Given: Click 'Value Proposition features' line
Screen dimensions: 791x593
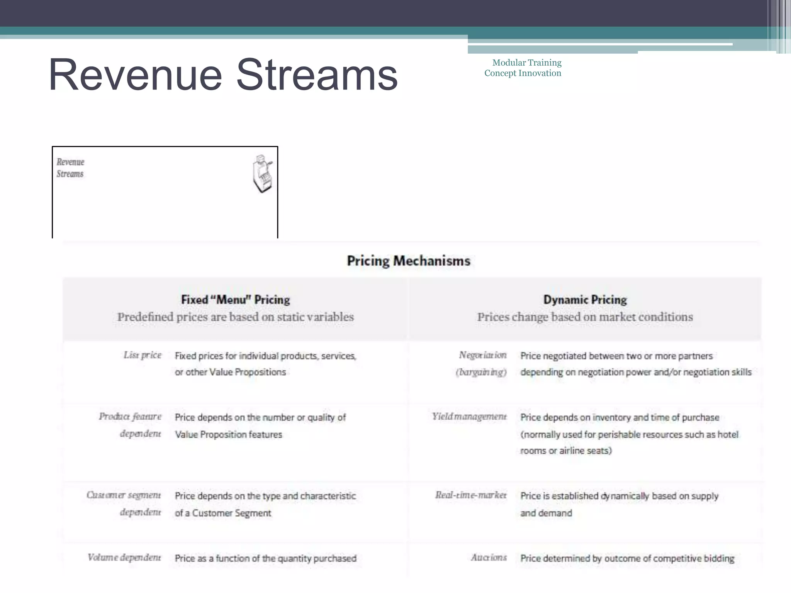Looking at the screenshot, I should tap(228, 435).
